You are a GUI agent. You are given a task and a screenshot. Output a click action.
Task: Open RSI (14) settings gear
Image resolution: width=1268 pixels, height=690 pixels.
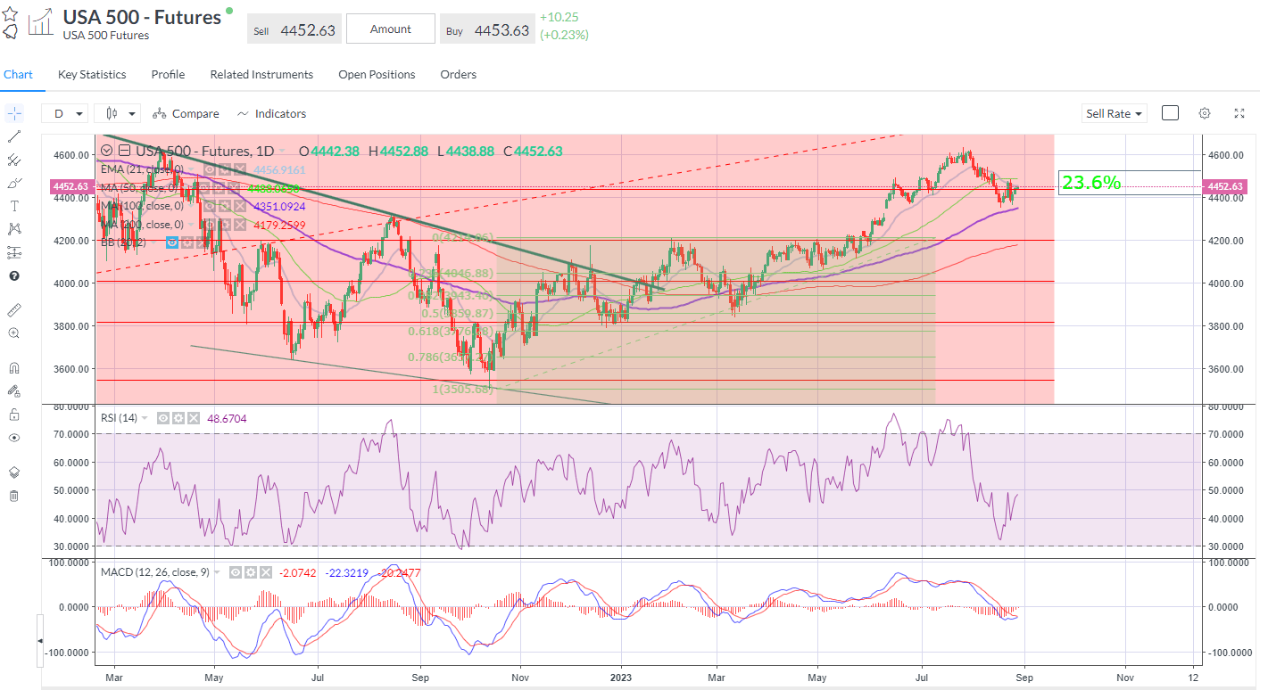178,418
